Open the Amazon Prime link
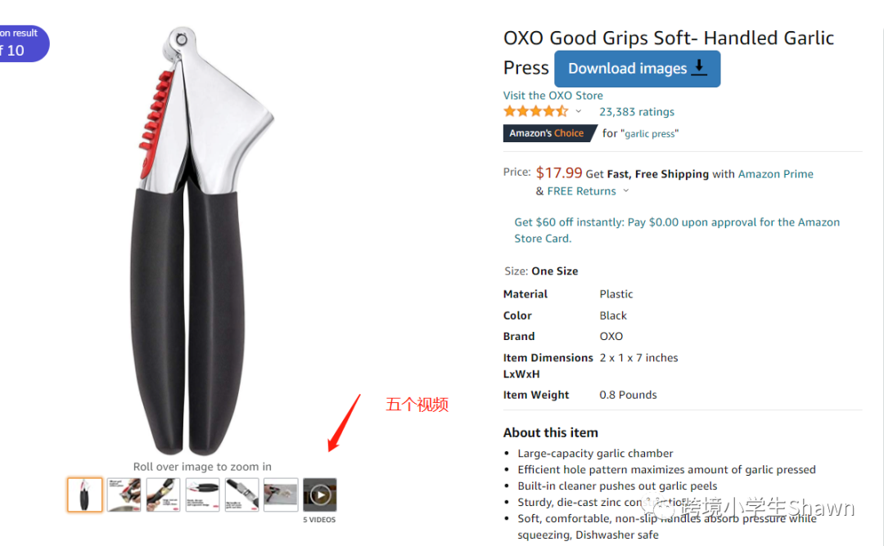 (775, 174)
